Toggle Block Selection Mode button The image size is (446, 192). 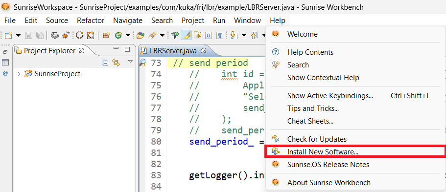point(209,35)
